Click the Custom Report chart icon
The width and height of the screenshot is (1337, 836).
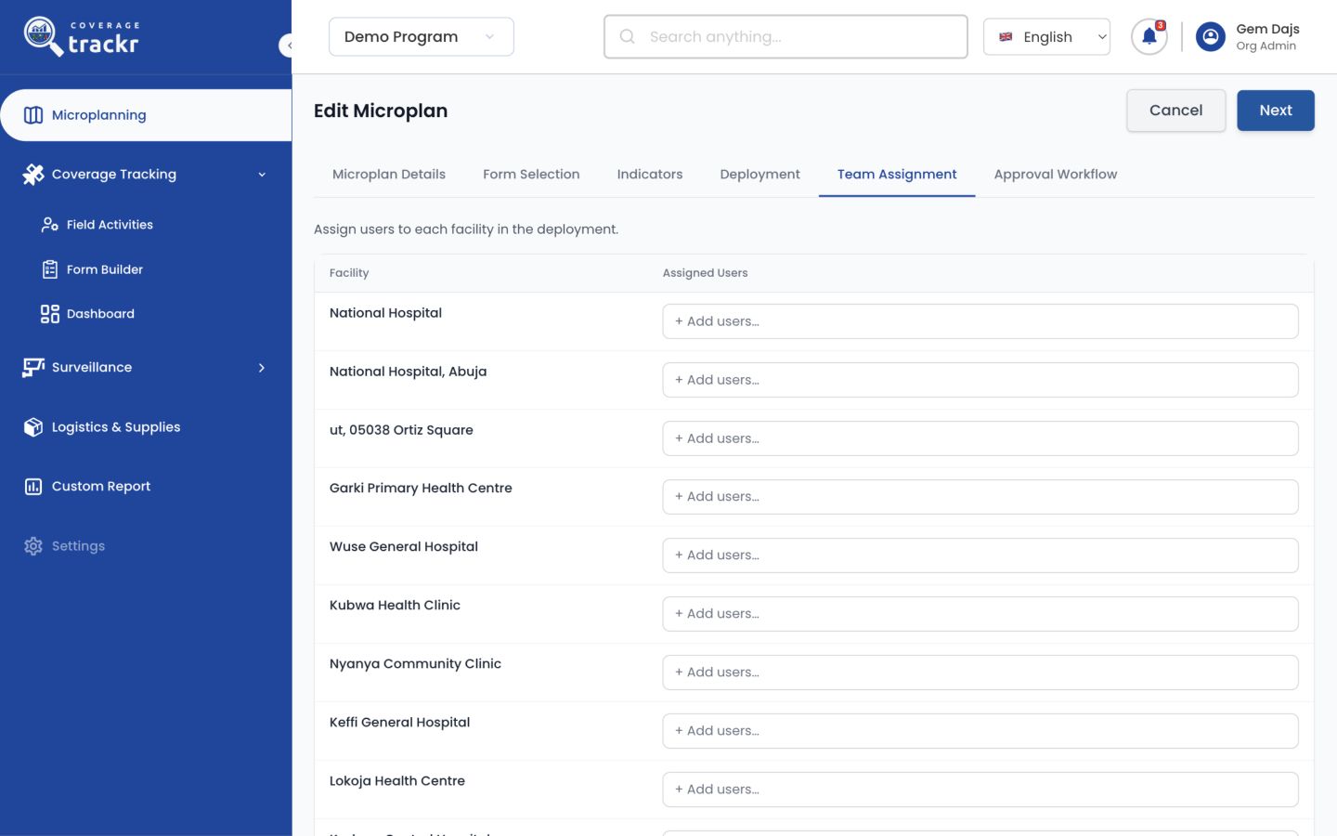(x=33, y=487)
